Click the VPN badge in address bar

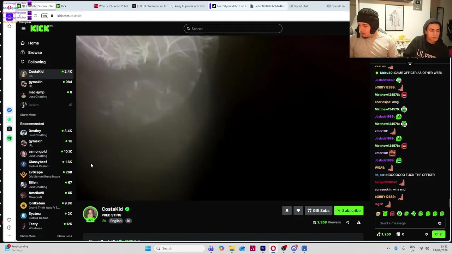click(44, 16)
